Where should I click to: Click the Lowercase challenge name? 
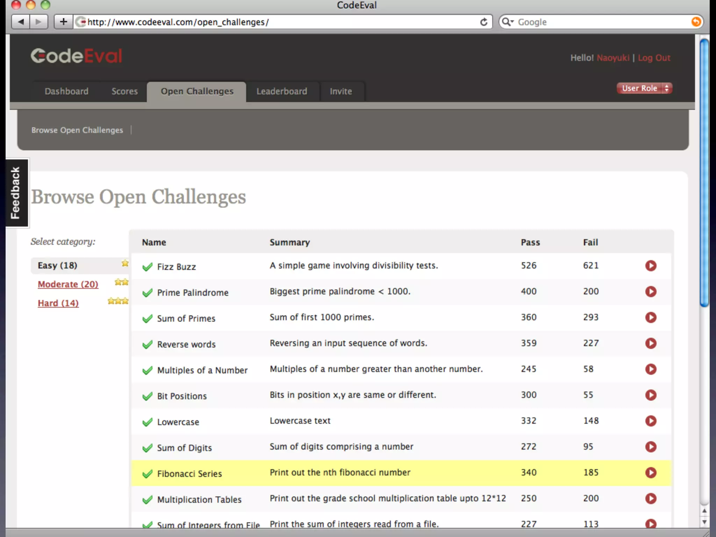coord(178,422)
